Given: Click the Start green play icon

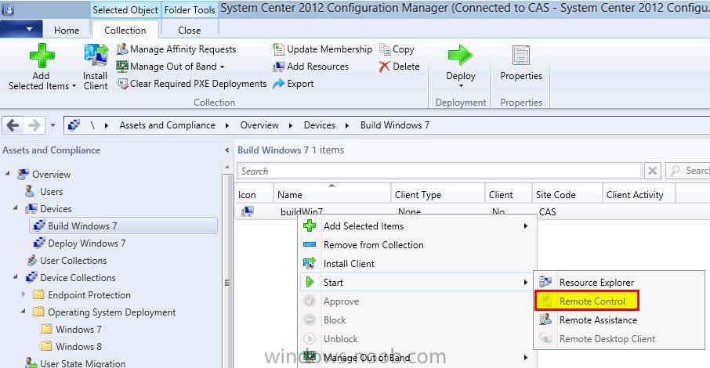Looking at the screenshot, I should pos(310,282).
